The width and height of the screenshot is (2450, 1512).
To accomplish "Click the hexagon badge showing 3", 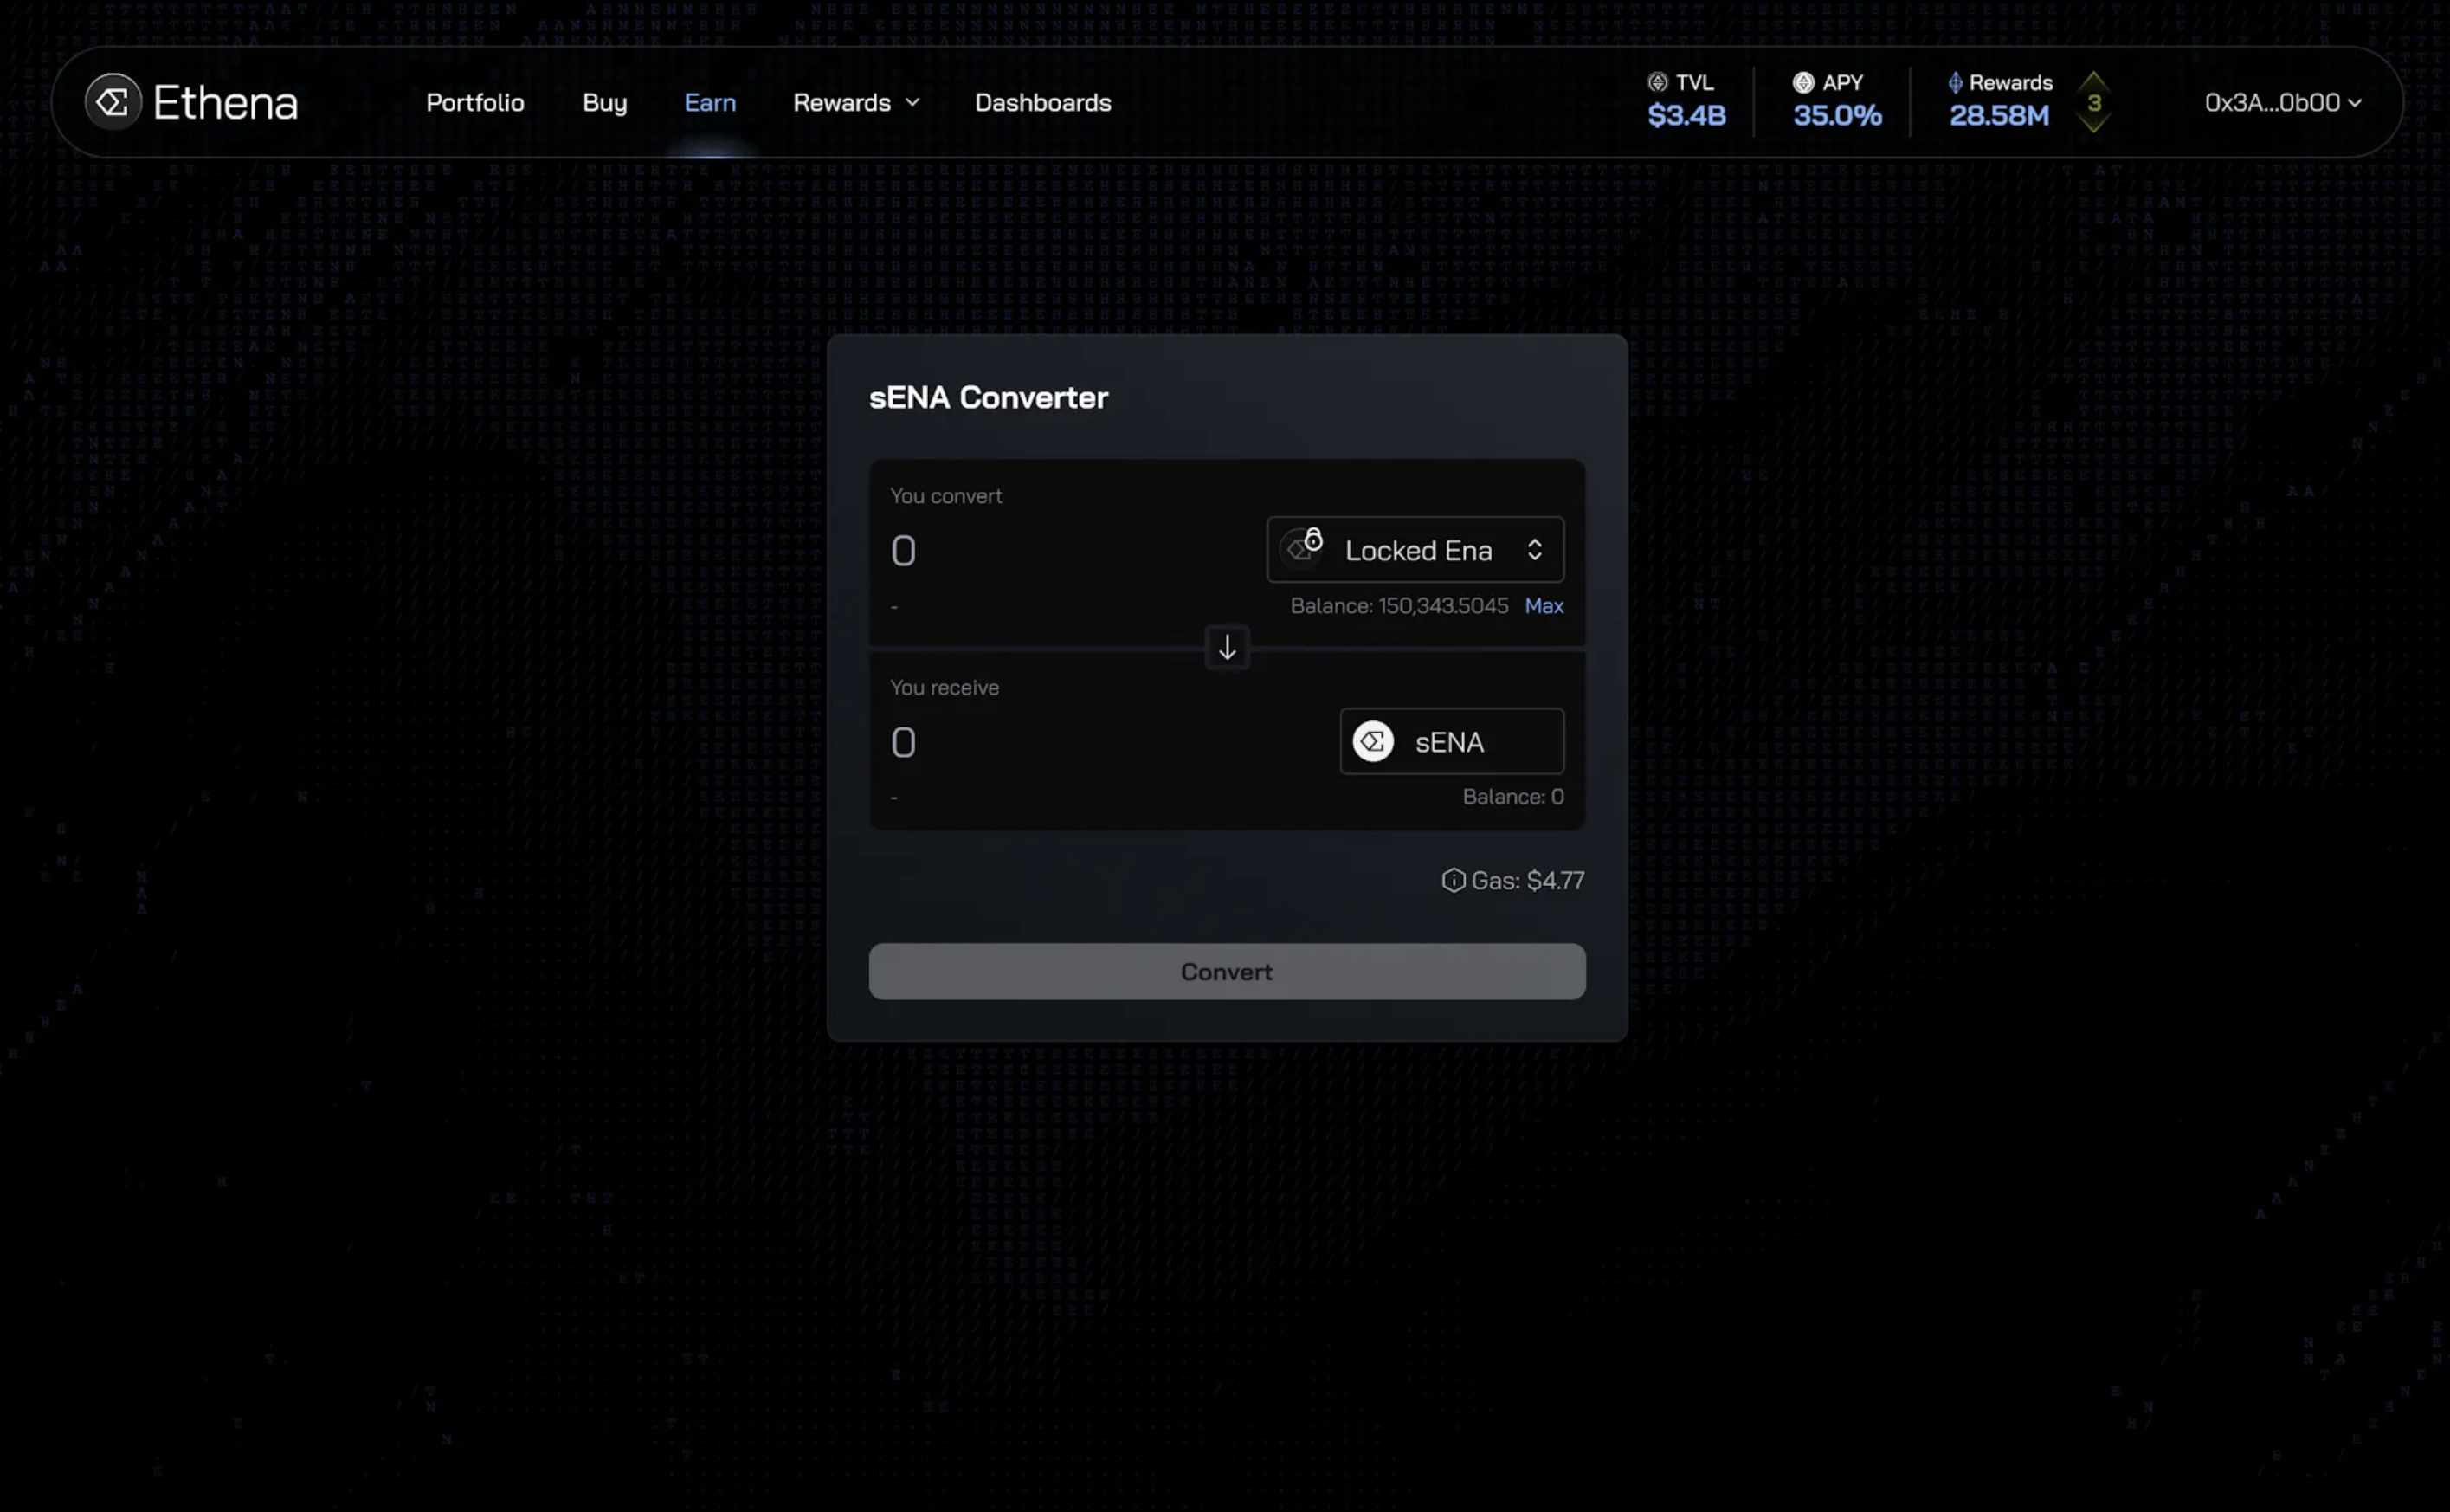I will (x=2093, y=102).
